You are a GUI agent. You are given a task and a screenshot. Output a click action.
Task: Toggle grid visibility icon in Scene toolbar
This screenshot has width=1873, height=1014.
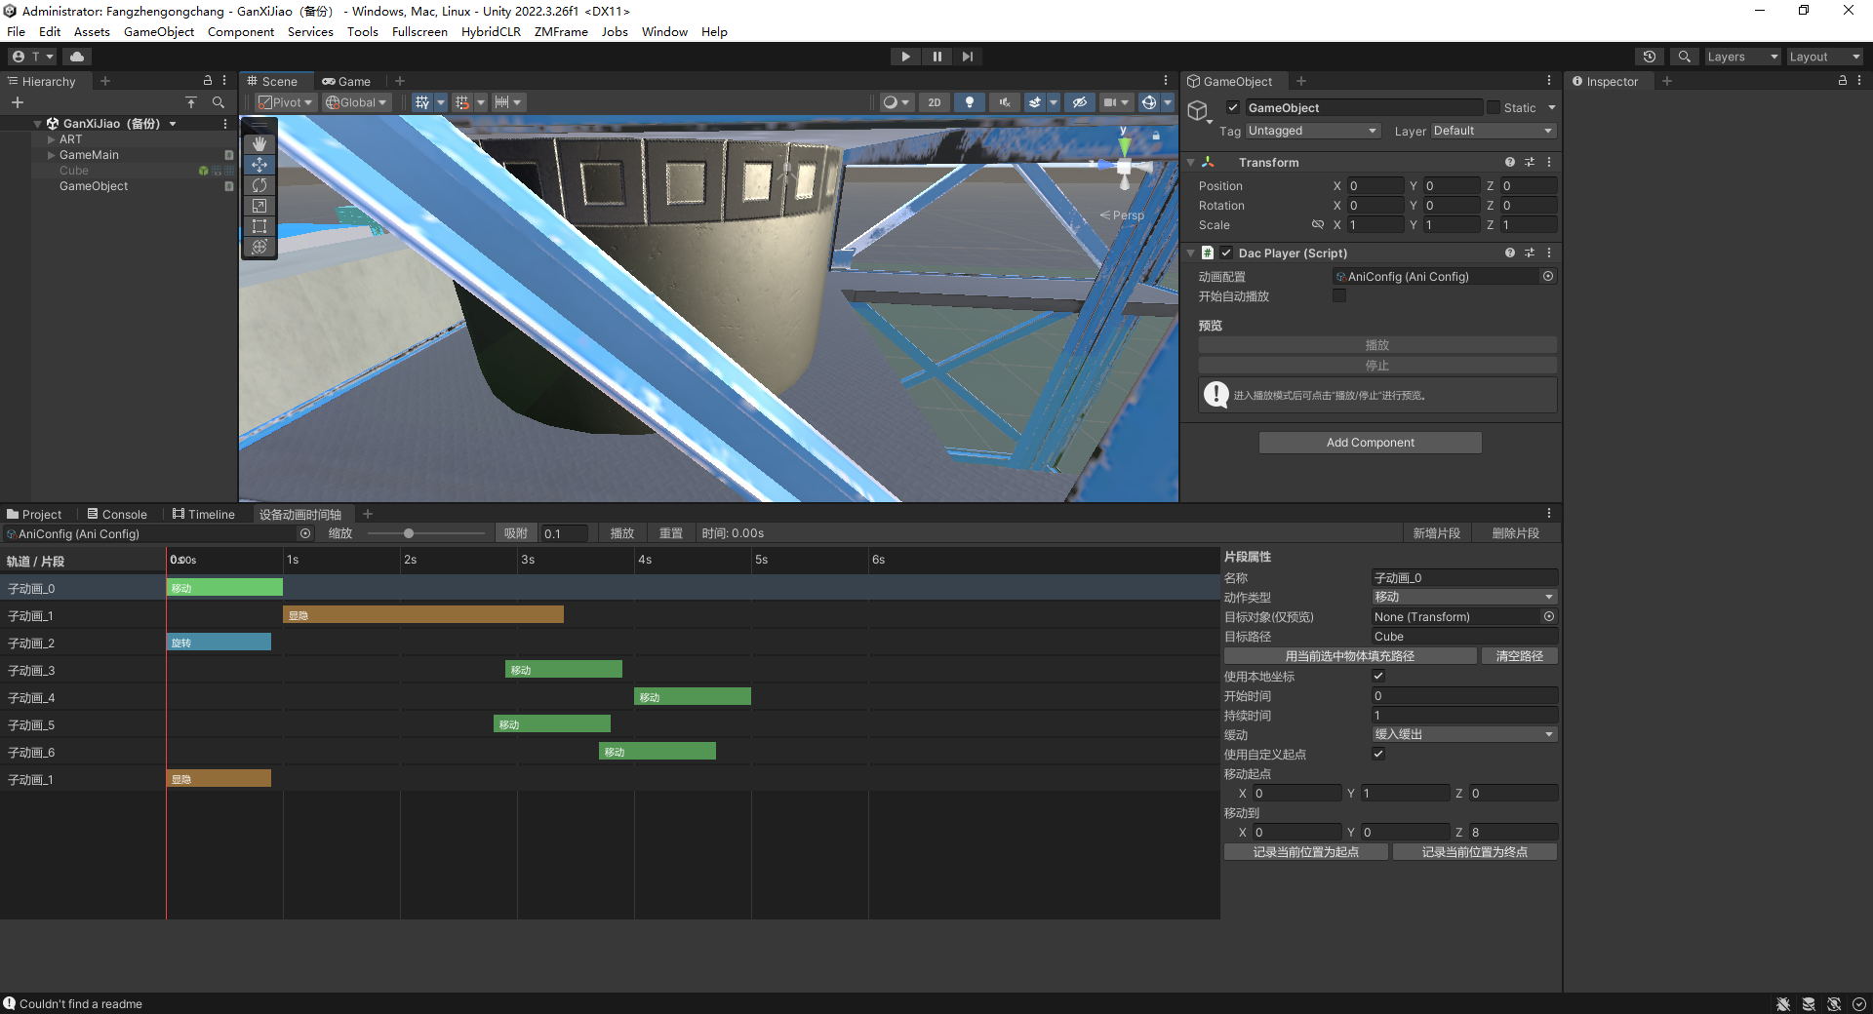tap(422, 102)
